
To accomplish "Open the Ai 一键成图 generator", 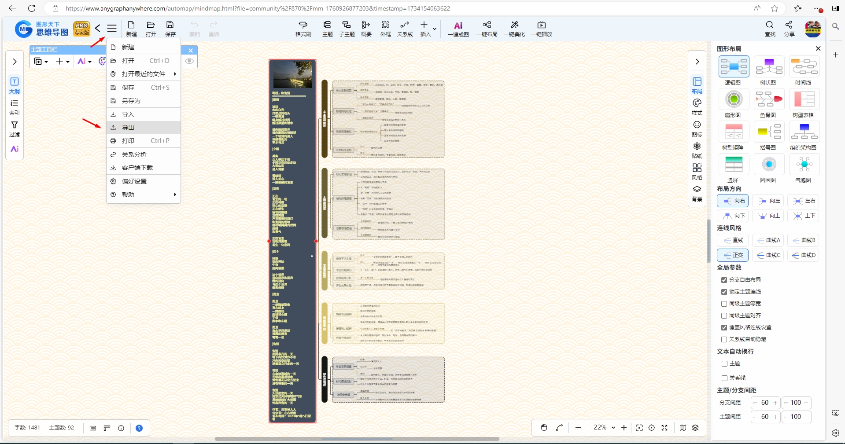I will (x=458, y=29).
